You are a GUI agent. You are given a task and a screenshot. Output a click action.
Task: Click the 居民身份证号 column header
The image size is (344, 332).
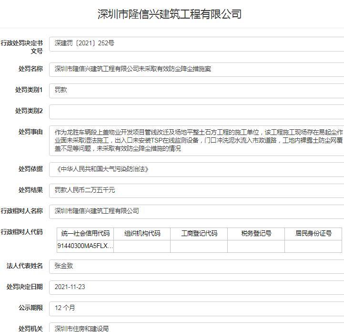click(x=314, y=234)
